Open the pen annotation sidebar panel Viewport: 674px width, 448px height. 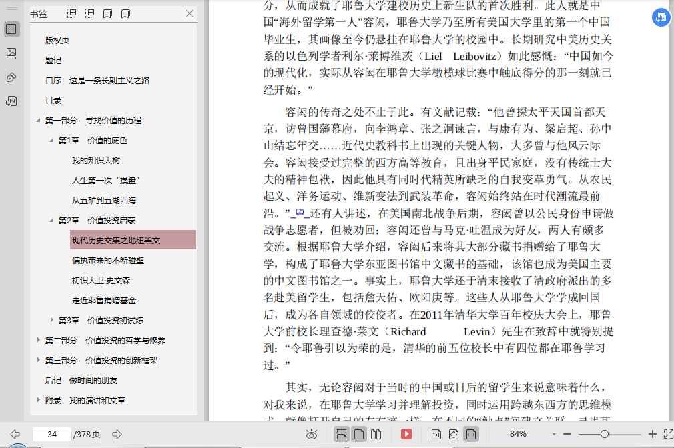(11, 77)
